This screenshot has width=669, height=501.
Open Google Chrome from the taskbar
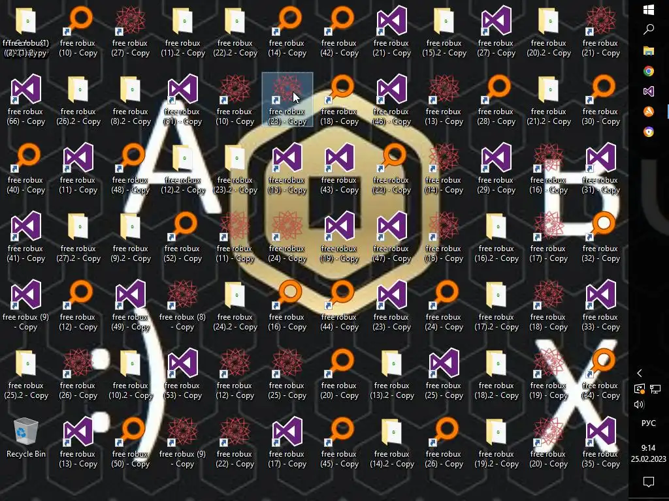pos(649,71)
